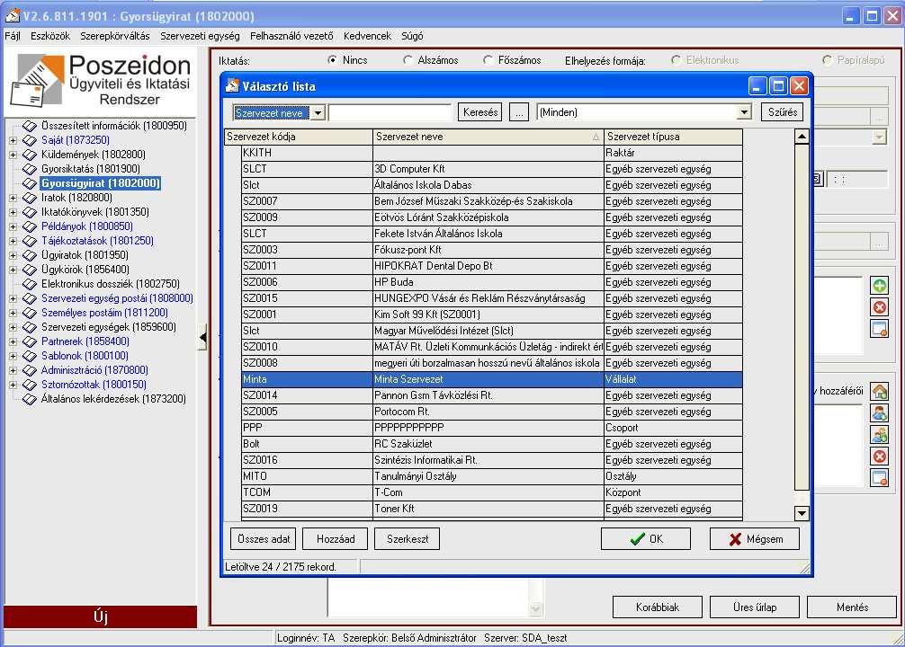Open the Eszközök menu
Viewport: 905px width, 647px height.
coord(50,36)
